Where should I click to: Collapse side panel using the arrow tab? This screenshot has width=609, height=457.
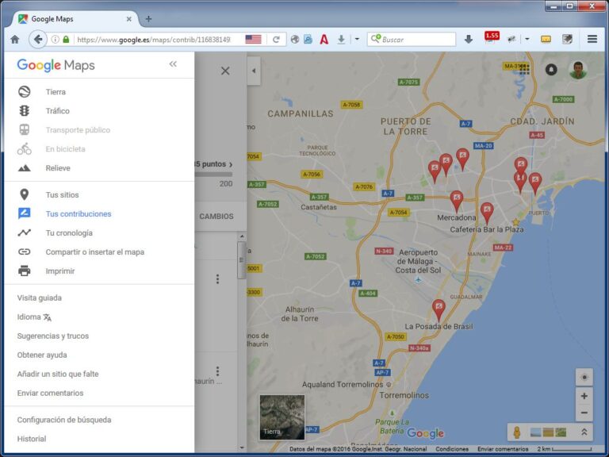click(x=254, y=71)
